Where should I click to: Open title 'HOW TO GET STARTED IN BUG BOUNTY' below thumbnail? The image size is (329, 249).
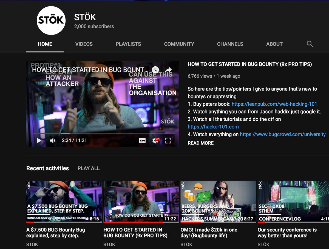[x=135, y=233]
